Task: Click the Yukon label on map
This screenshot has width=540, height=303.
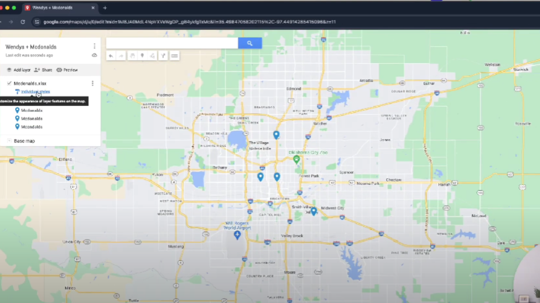Action: (x=158, y=175)
